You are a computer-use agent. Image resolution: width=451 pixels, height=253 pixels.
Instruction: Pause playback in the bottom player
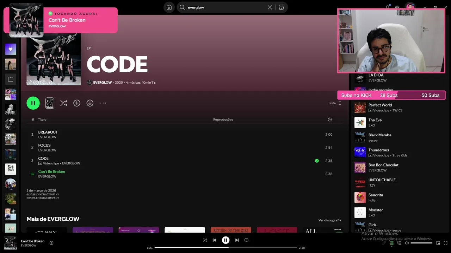(225, 240)
